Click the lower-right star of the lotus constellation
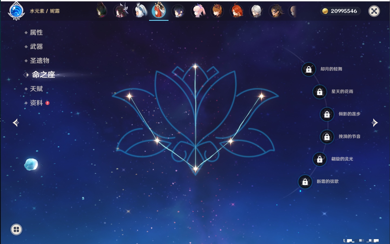This screenshot has width=390, height=244. click(231, 140)
